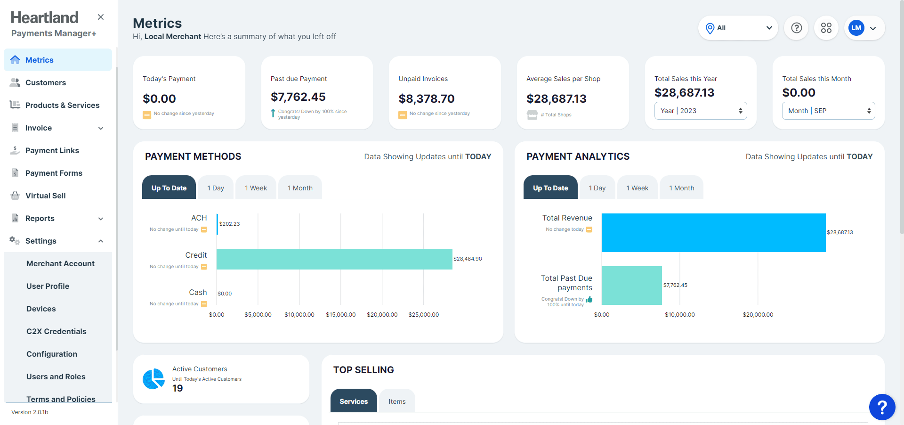The image size is (904, 425).
Task: Click the Credit no-change status icon
Action: point(204,267)
